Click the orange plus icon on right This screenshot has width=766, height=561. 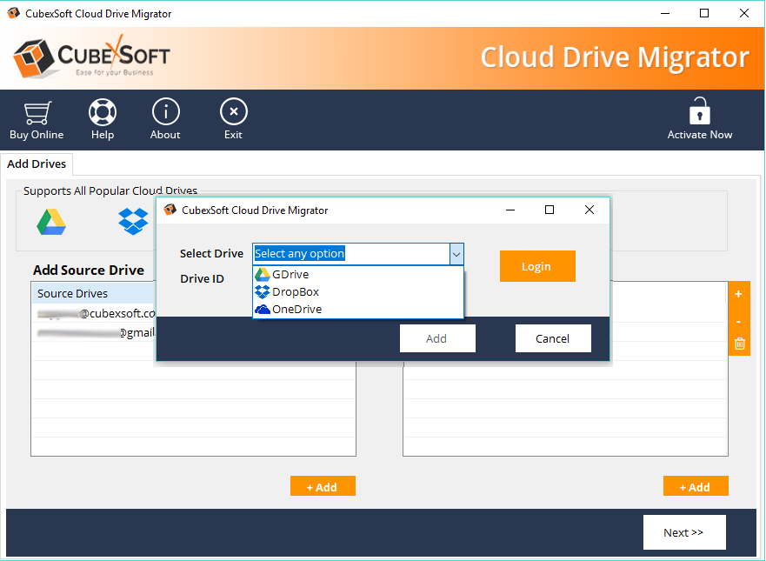738,294
